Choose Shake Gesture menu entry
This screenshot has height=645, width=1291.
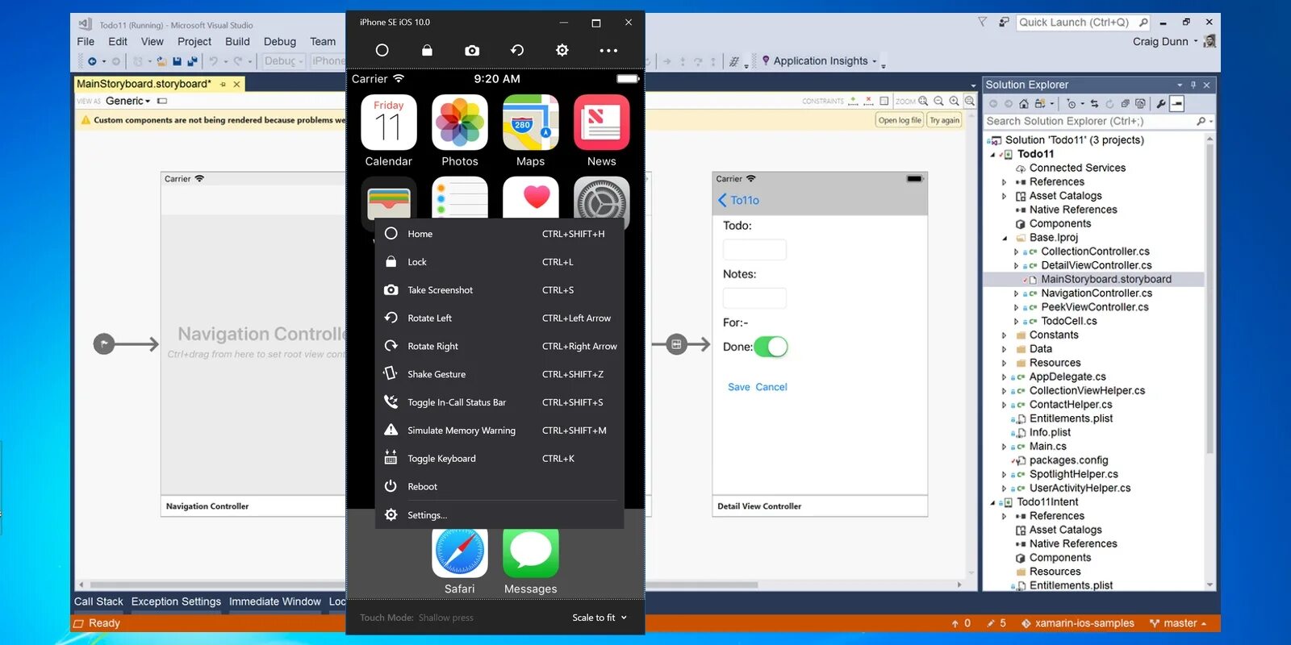[x=500, y=374]
